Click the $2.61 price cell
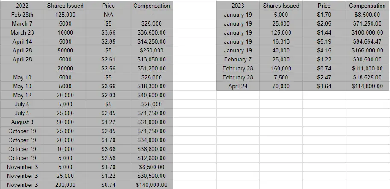Screen dimensions: 390x189 (x=108, y=60)
